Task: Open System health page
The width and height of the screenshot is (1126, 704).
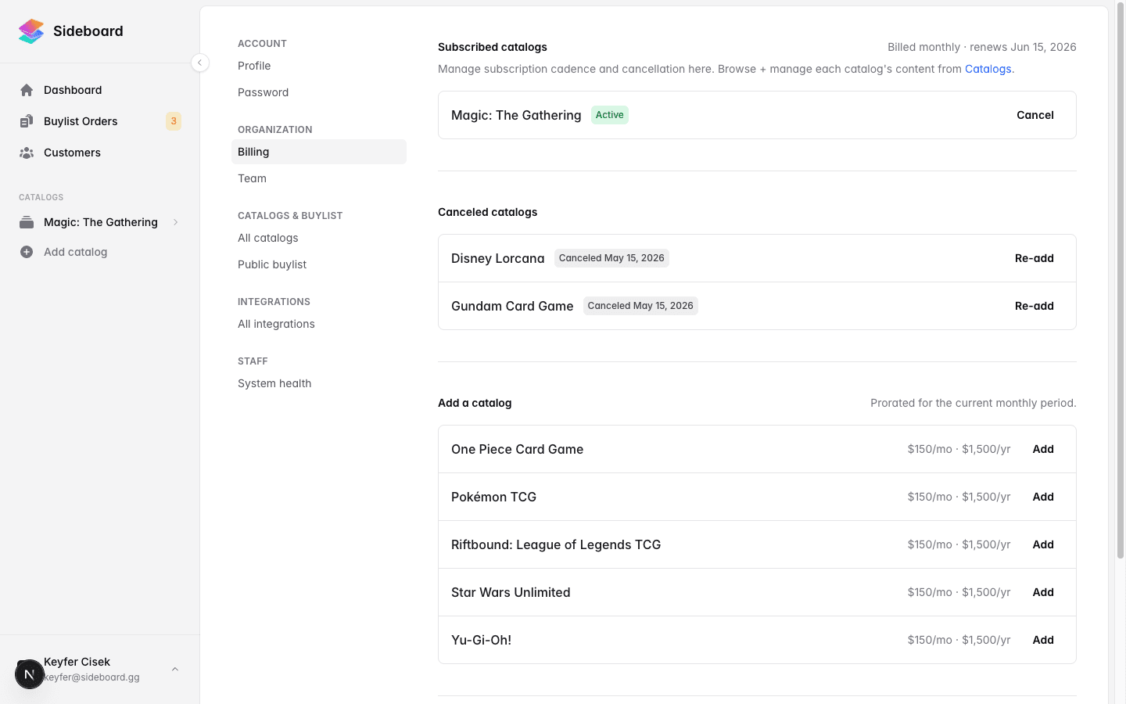Action: 319,383
